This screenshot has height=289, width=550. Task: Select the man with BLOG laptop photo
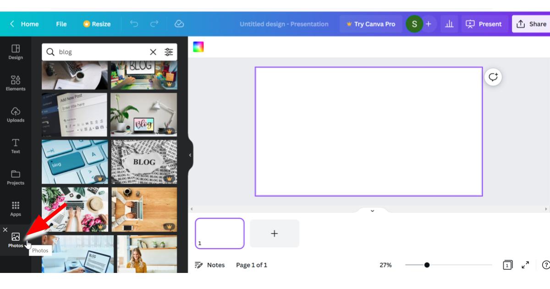(x=77, y=254)
